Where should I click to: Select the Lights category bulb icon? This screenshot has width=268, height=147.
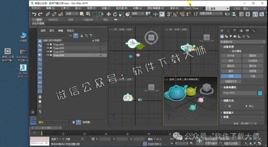coord(231,36)
